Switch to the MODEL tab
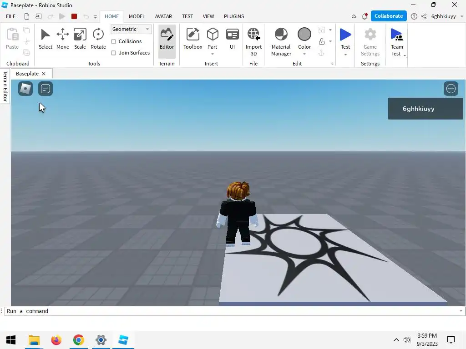Screen dimensions: 466x349 click(x=137, y=16)
